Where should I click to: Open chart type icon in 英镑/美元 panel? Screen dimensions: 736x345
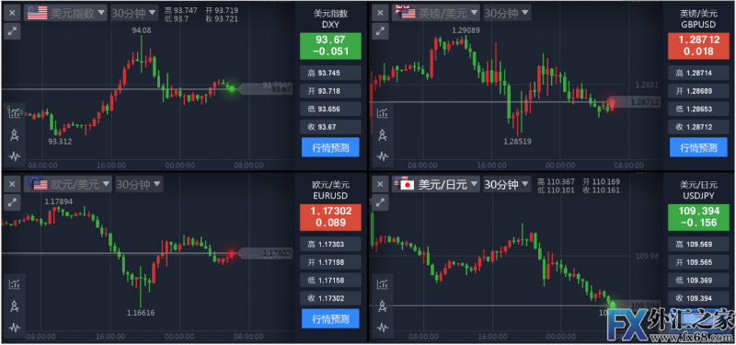pyautogui.click(x=383, y=112)
